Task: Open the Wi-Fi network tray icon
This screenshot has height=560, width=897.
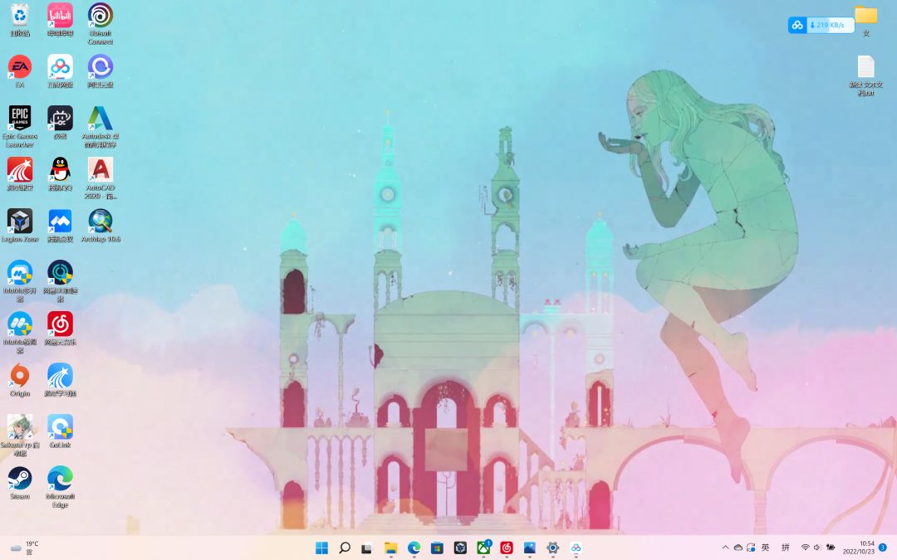Action: point(805,548)
